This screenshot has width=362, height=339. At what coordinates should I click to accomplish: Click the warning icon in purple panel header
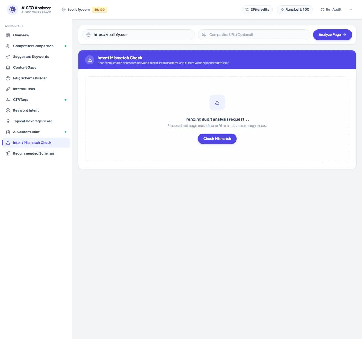coord(90,60)
